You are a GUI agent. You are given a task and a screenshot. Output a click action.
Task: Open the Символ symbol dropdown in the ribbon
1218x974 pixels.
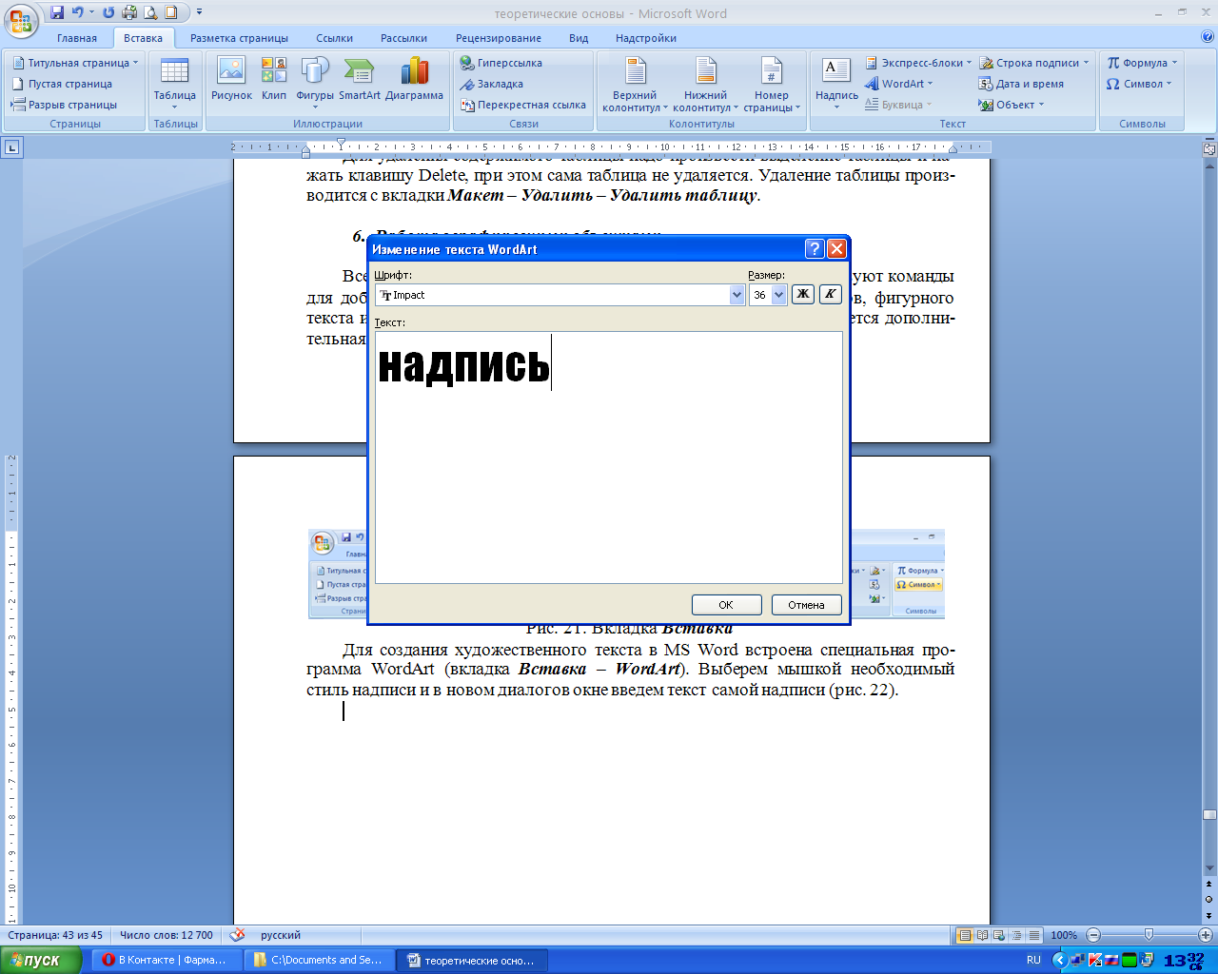[1139, 84]
